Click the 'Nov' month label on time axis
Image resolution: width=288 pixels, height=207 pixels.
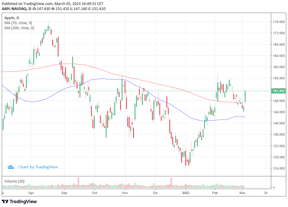click(125, 193)
